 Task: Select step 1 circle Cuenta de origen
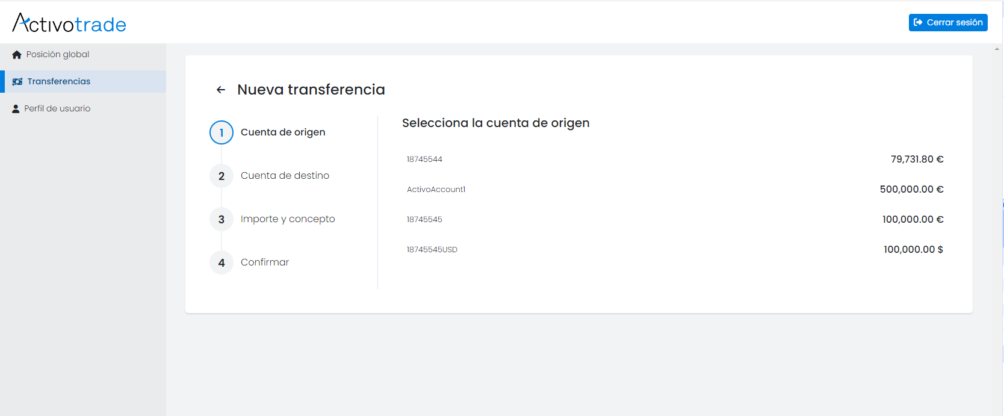coord(222,132)
